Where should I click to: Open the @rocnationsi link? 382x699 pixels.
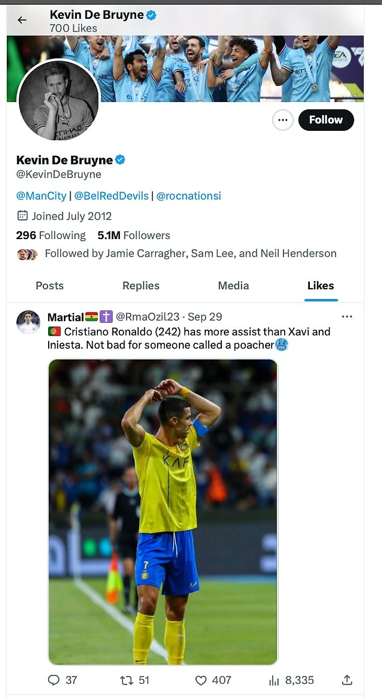188,196
